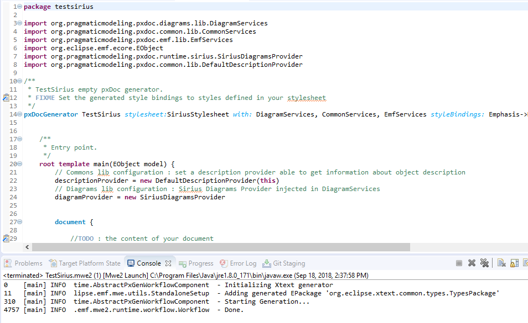Collapse the root template fold on line 20
Image resolution: width=528 pixels, height=323 pixels.
(20, 164)
